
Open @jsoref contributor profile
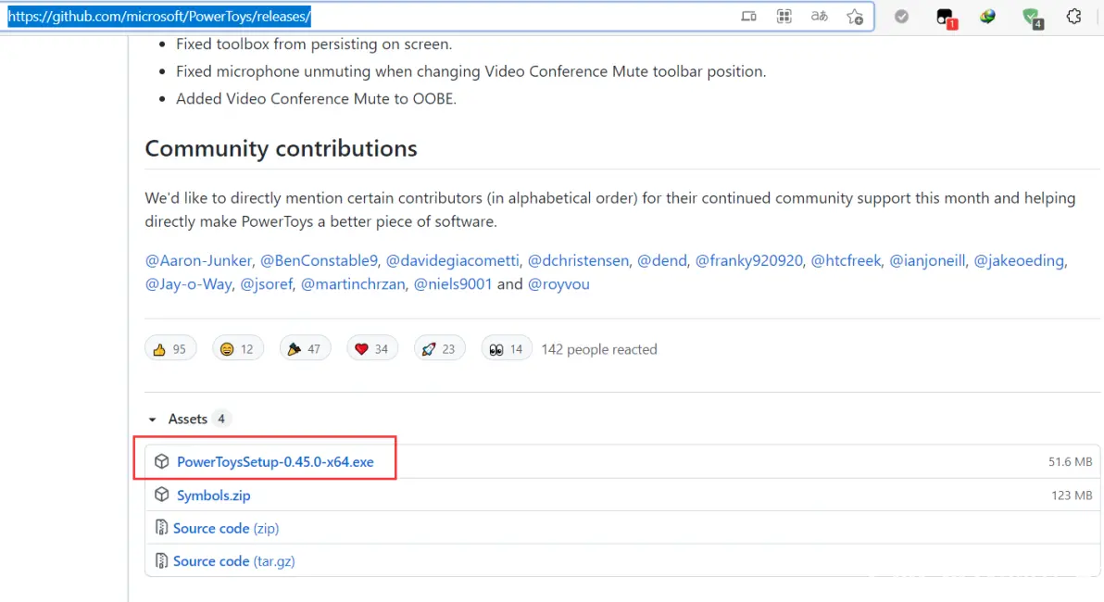coord(266,283)
